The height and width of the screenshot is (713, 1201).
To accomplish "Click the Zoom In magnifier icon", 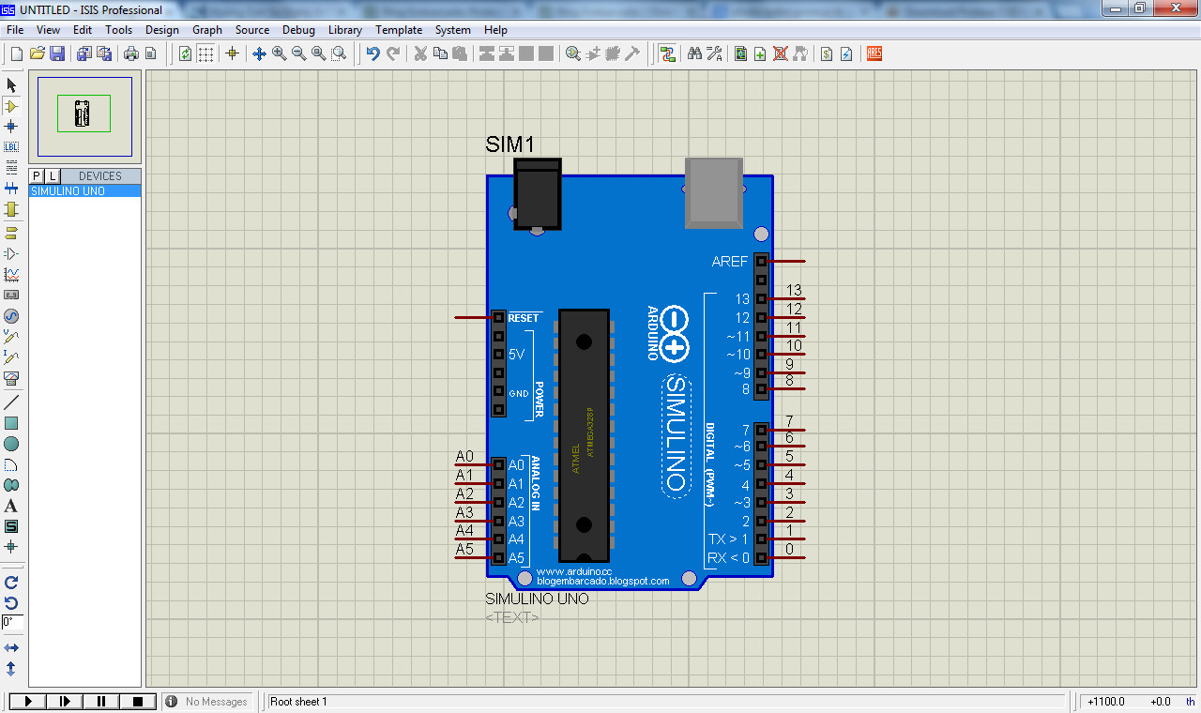I will click(x=279, y=53).
